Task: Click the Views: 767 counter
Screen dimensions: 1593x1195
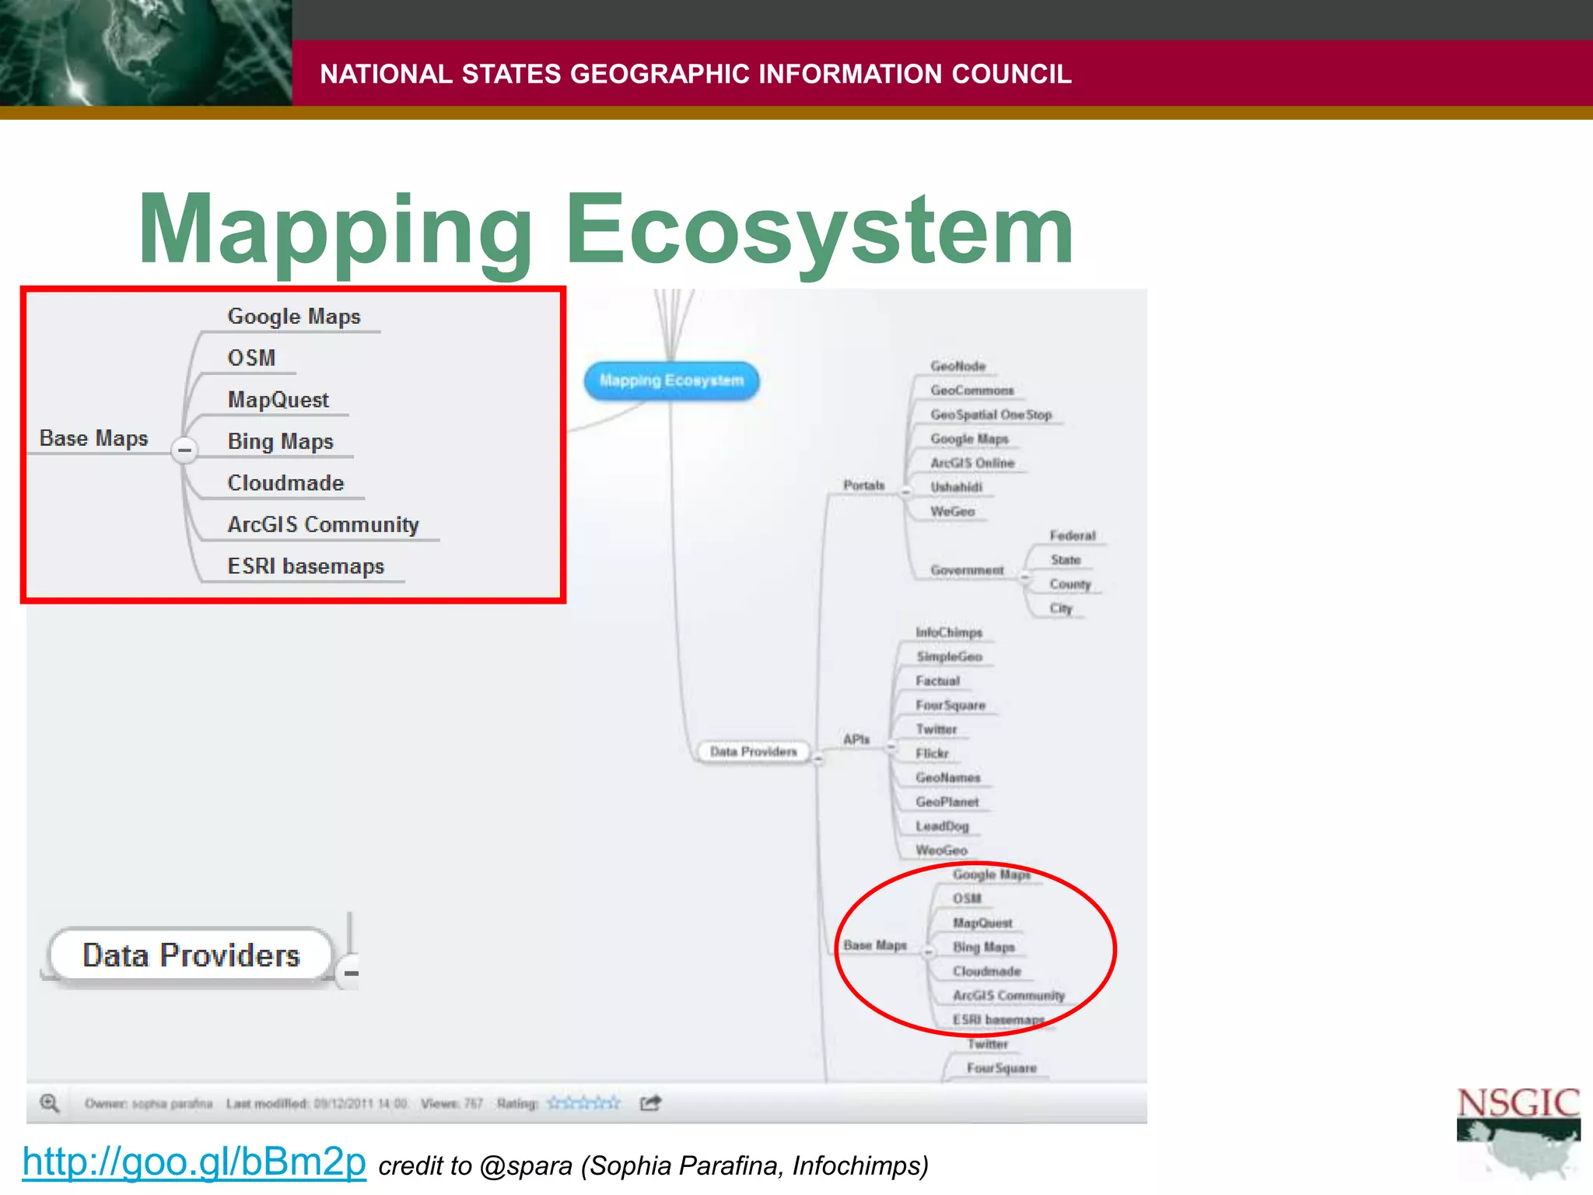Action: [x=452, y=1103]
